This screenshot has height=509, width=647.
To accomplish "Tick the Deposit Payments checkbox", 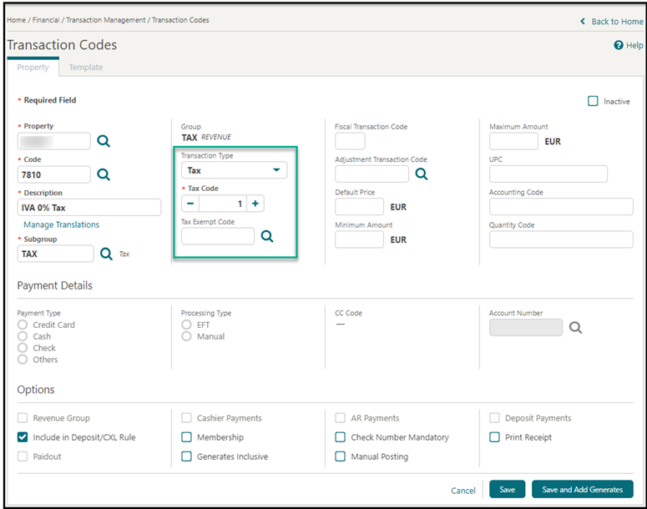I will [x=494, y=418].
